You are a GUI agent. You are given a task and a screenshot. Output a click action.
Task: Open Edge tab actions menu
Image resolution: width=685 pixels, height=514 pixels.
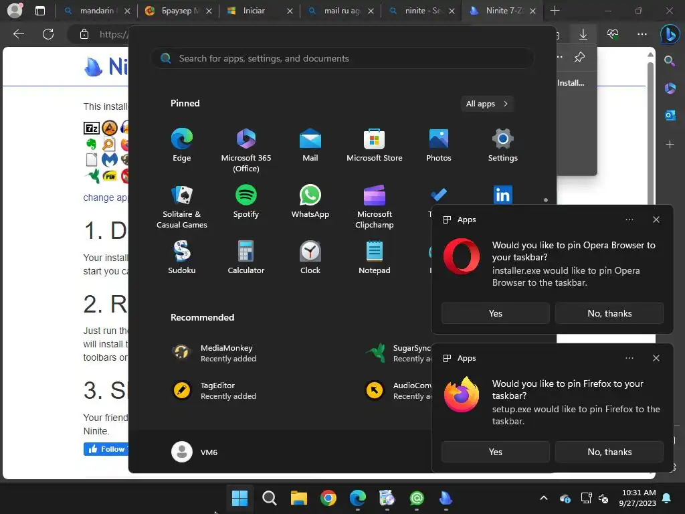(39, 11)
